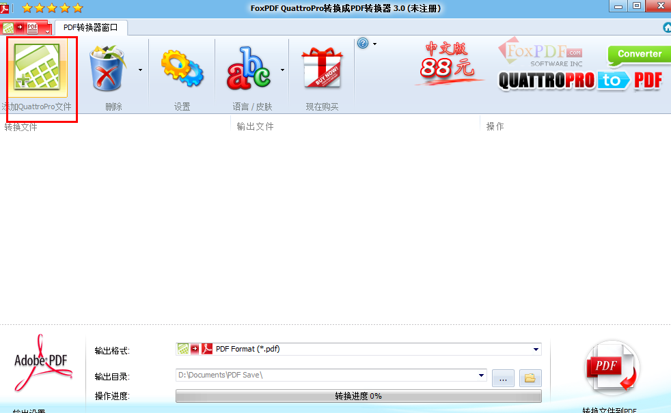Click the 操作 column header

[495, 126]
